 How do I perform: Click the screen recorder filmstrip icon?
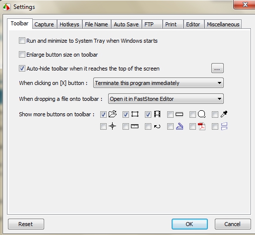[x=157, y=114]
